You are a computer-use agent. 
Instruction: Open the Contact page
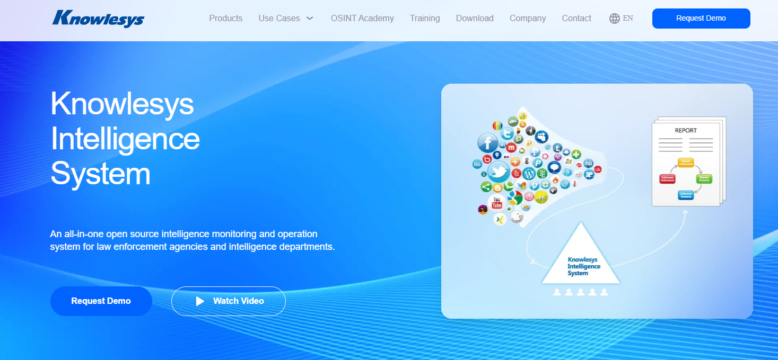pos(576,18)
